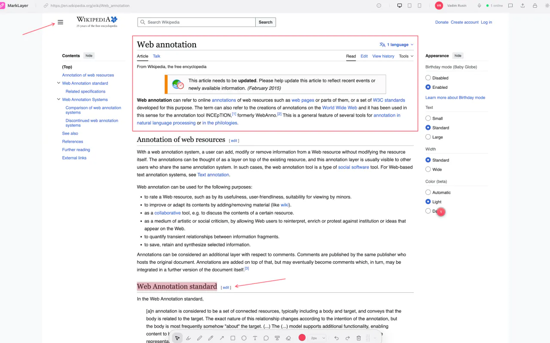Image resolution: width=550 pixels, height=343 pixels.
Task: Open Learn more about Birthday mode
Action: pyautogui.click(x=455, y=98)
